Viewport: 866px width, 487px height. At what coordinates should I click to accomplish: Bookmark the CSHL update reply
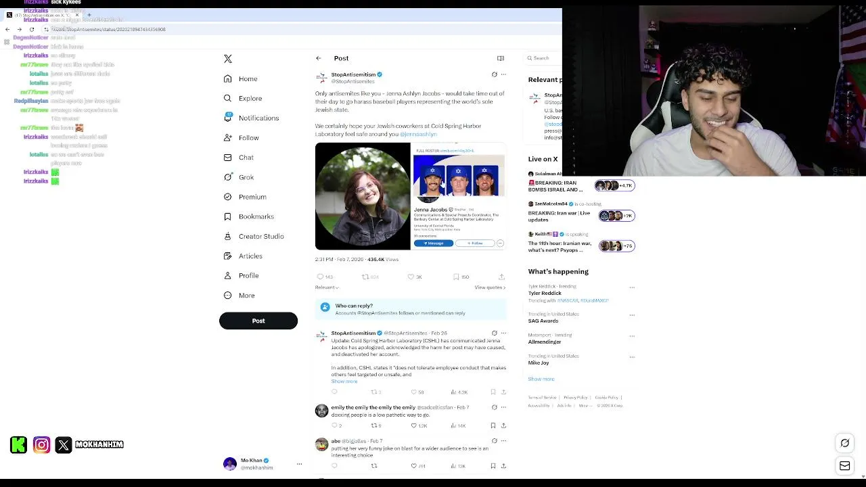click(x=493, y=392)
